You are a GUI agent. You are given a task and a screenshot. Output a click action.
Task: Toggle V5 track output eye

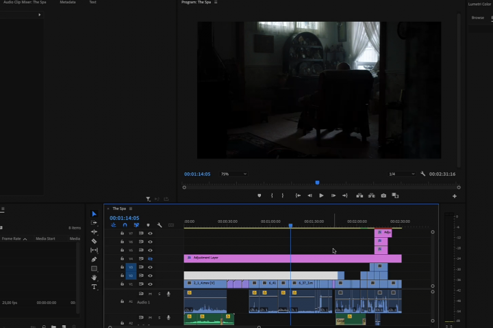tap(150, 250)
